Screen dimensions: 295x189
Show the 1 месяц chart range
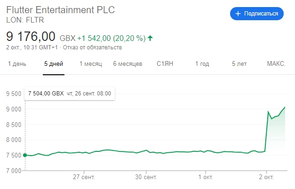(x=91, y=64)
